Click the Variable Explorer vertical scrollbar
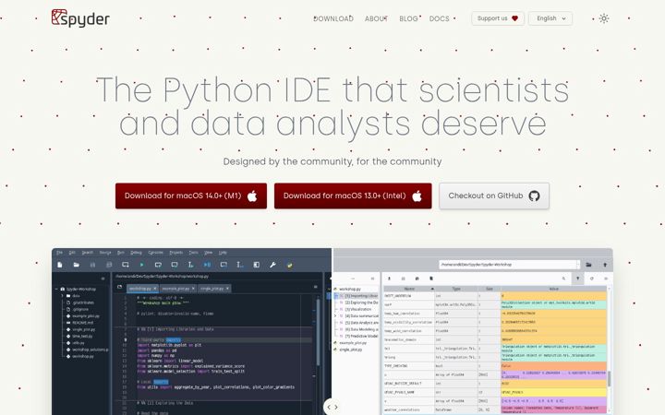Viewport: 665px width, 415px height. pyautogui.click(x=609, y=378)
